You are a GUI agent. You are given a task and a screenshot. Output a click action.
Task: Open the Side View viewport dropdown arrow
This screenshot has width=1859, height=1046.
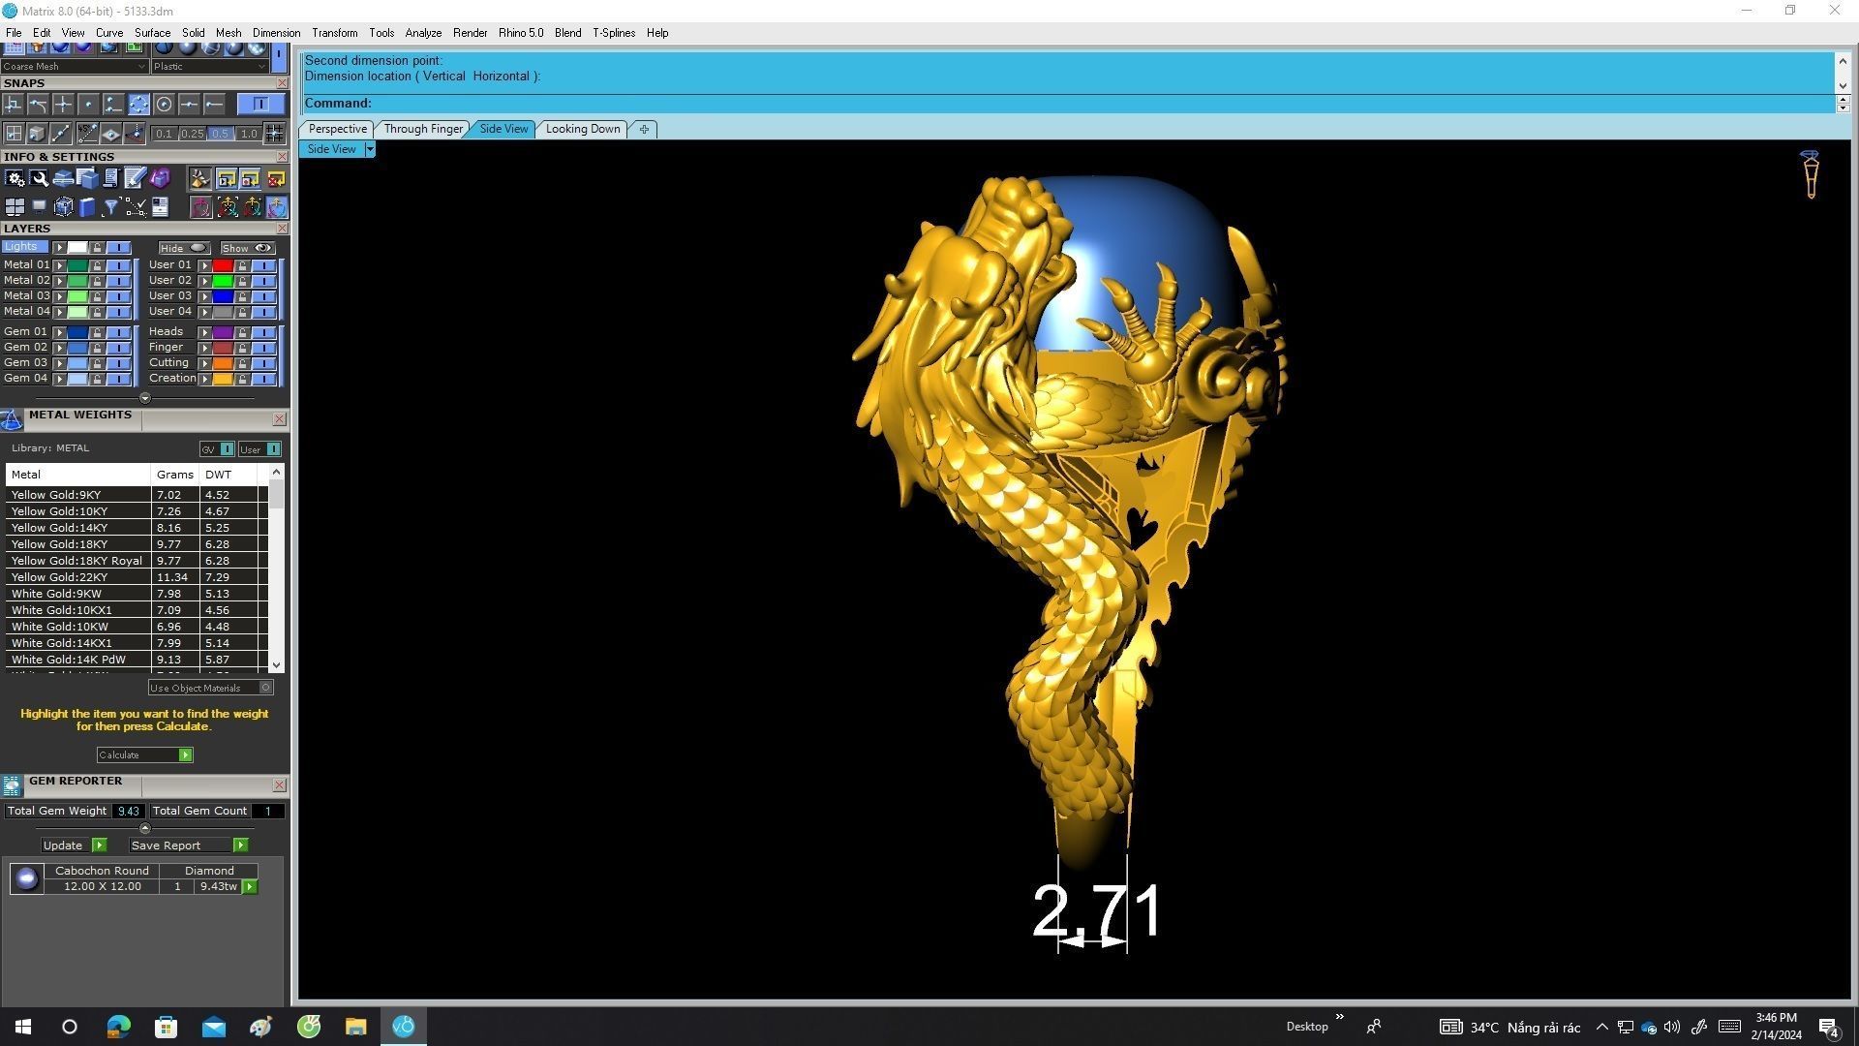(x=370, y=149)
